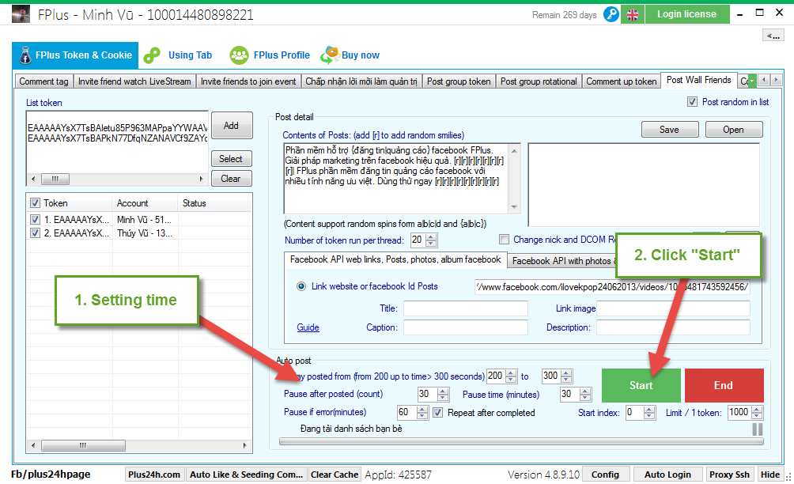This screenshot has height=484, width=794.
Task: Click the flask icon on FPlus Token tab
Action: tap(25, 55)
